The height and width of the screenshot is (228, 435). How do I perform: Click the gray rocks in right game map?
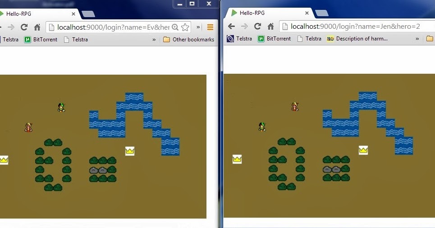[x=332, y=169]
